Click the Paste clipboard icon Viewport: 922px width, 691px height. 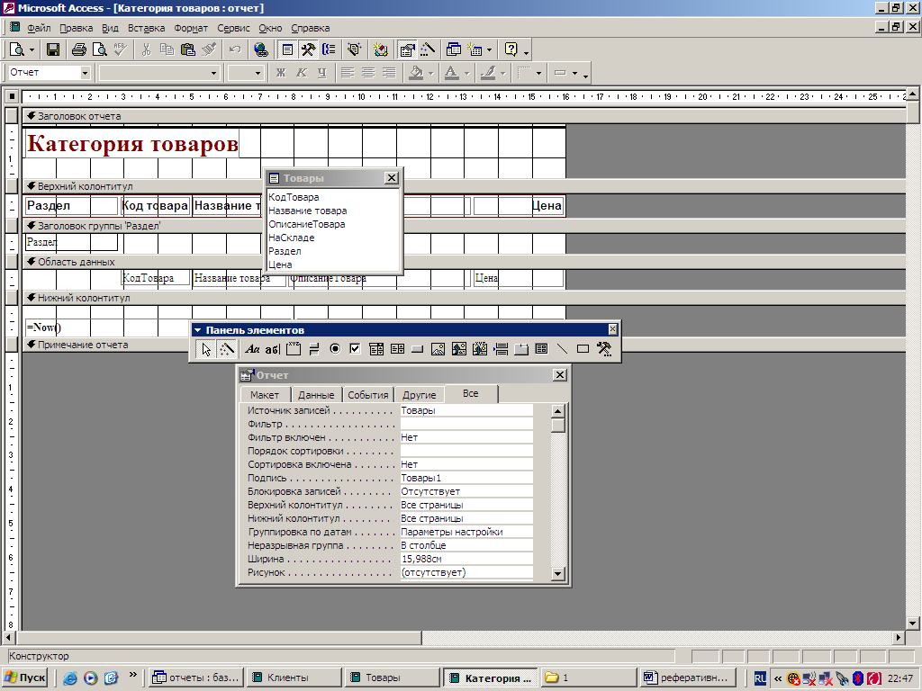coord(188,50)
